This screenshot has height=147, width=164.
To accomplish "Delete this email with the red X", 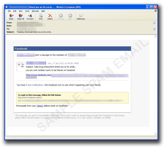I will point(50,17).
